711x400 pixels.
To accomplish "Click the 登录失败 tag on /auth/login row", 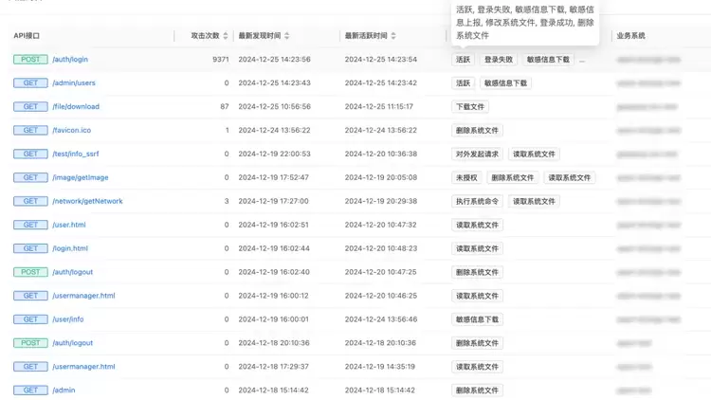I will point(498,59).
